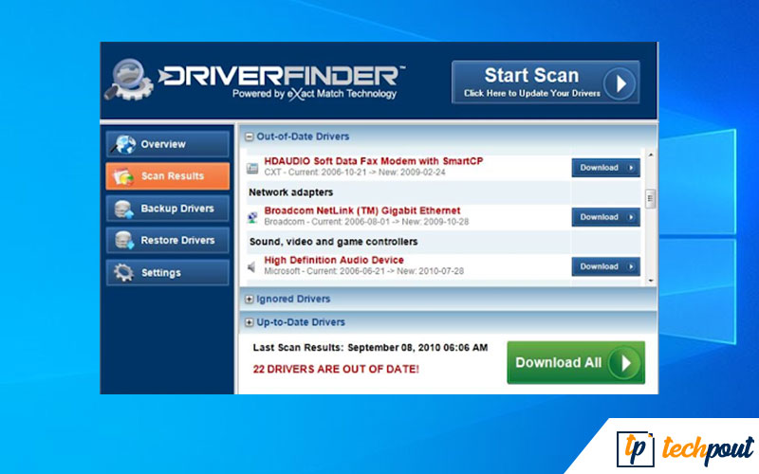Image resolution: width=759 pixels, height=474 pixels.
Task: Click the CXT current 2006-10-21 version line
Action: tap(355, 173)
